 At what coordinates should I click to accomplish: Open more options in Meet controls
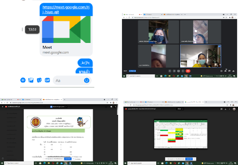coord(183,71)
